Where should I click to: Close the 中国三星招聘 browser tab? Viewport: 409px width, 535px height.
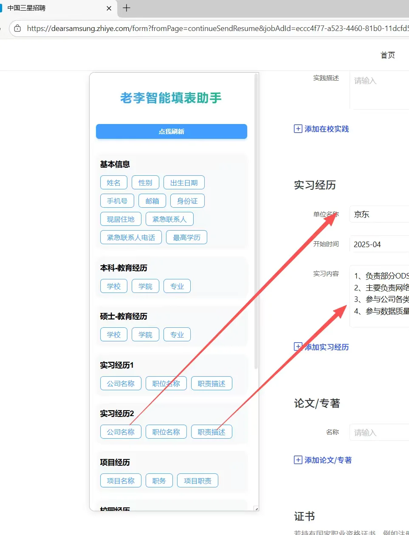(x=109, y=8)
